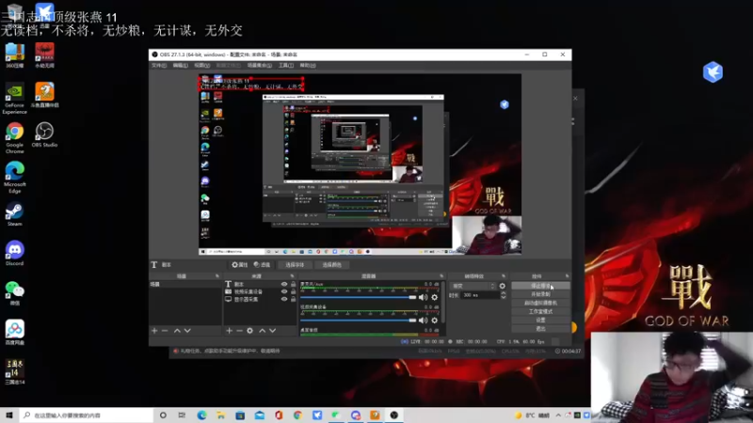Open Windows Start menu
Image resolution: width=753 pixels, height=423 pixels.
tap(9, 415)
